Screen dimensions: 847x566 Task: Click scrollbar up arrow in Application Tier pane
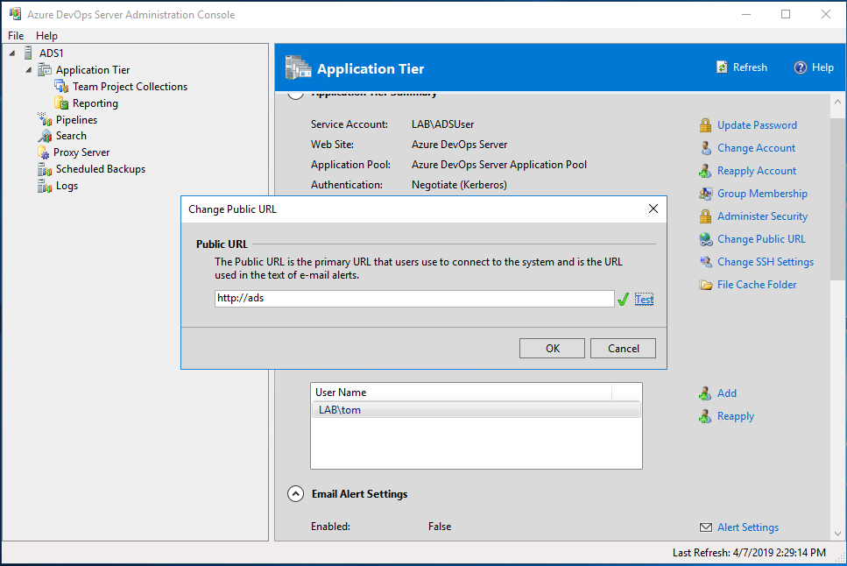tap(837, 101)
